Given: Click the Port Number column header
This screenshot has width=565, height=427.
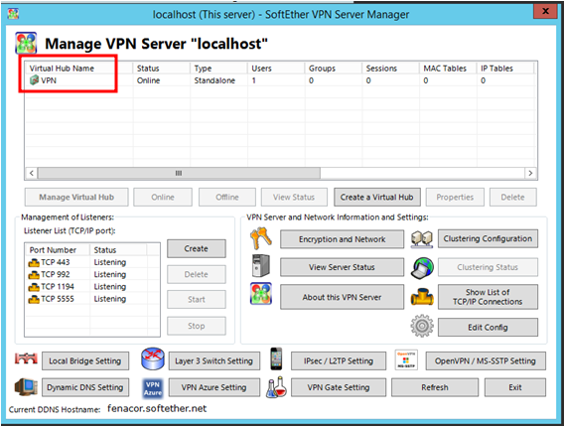Looking at the screenshot, I should (x=58, y=249).
